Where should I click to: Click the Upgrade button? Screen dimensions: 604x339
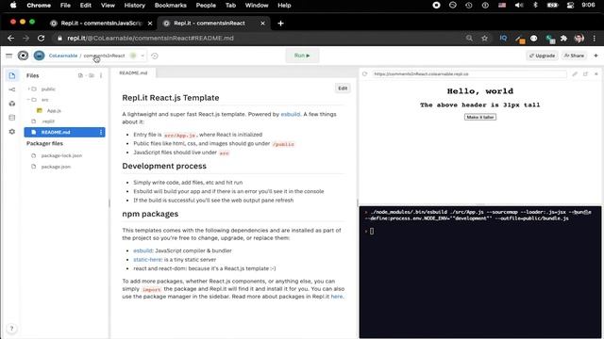click(x=542, y=56)
